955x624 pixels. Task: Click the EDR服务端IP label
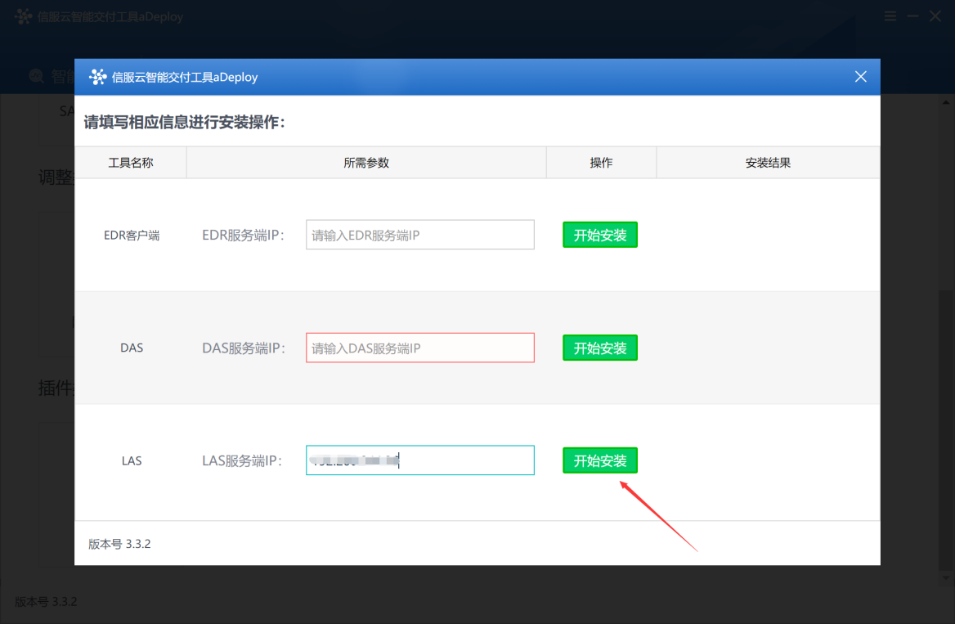243,236
